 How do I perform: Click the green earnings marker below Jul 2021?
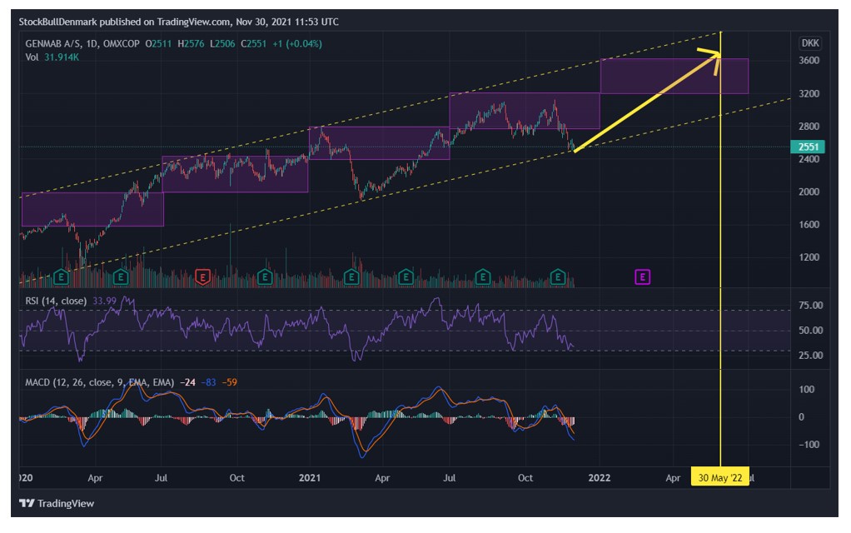(482, 277)
